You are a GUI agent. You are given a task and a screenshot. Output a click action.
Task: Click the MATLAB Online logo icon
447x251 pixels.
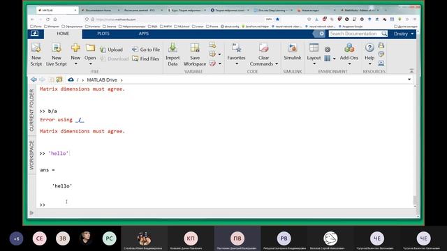[x=35, y=33]
